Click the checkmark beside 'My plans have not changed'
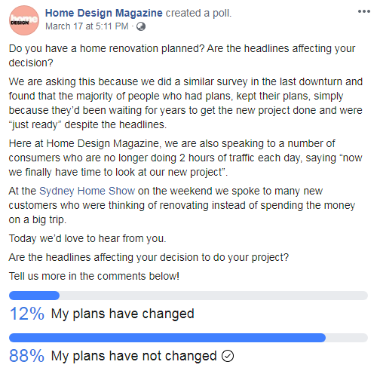The width and height of the screenshot is (377, 380). pyautogui.click(x=228, y=356)
